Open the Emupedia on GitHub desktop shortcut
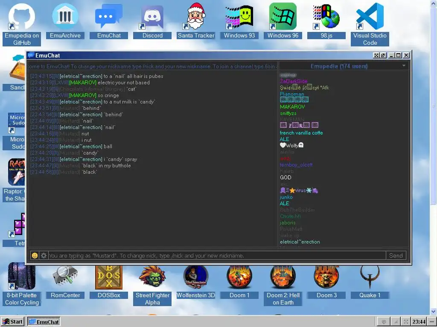437x327 pixels. tap(22, 24)
